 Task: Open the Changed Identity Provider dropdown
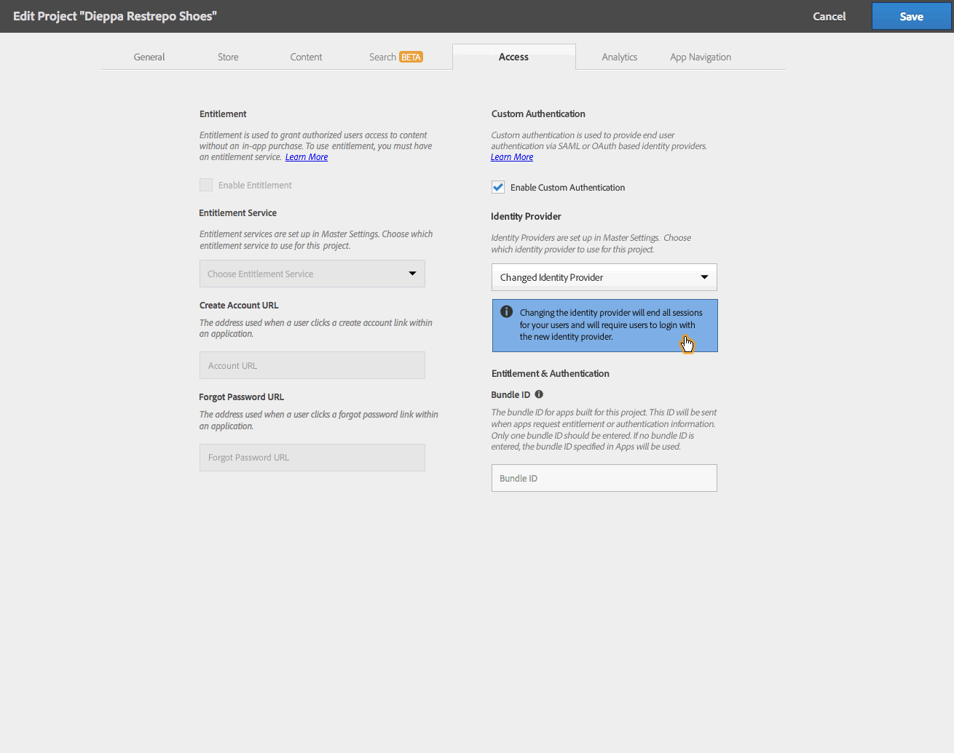tap(604, 277)
